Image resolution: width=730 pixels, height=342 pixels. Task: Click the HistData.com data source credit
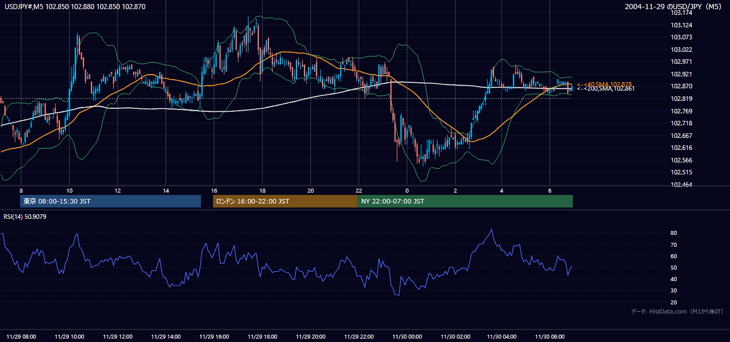(677, 311)
